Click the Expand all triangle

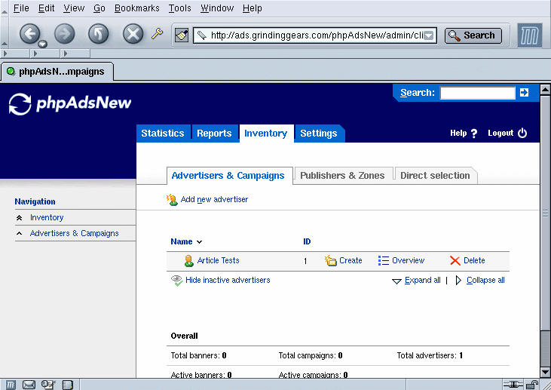396,281
